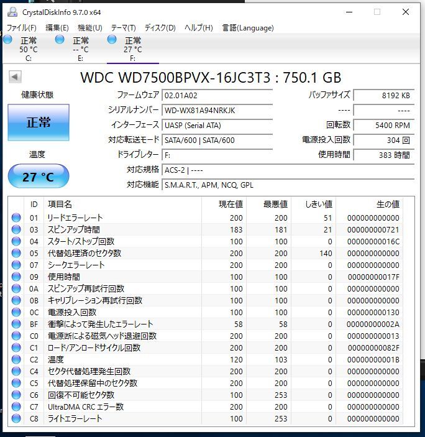Open the ファイル(F) menu
Screen dimensions: 425x437
point(22,28)
